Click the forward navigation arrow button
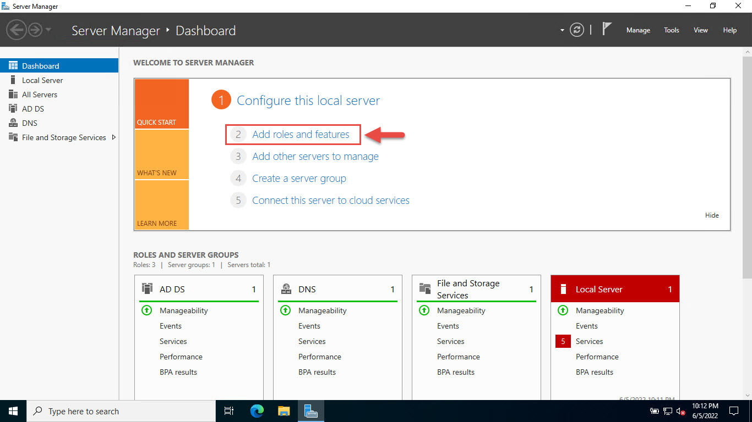 [35, 30]
